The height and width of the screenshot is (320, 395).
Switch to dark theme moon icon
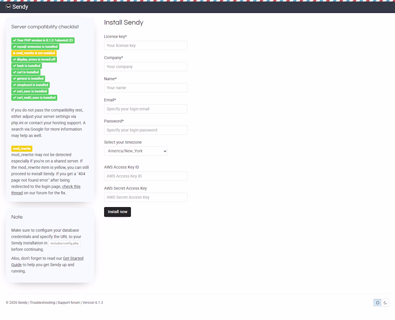coord(385,303)
